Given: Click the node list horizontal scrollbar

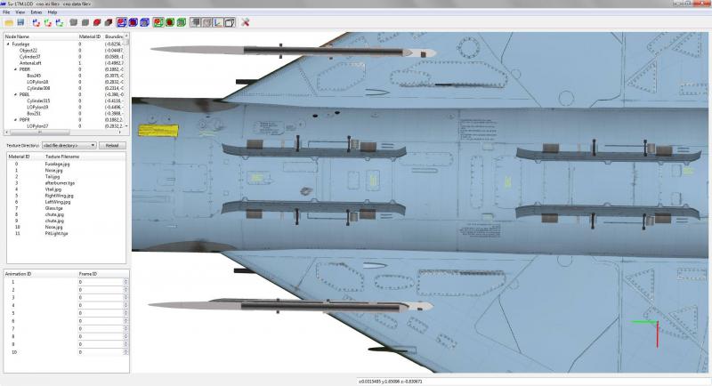Looking at the screenshot, I should tap(63, 132).
